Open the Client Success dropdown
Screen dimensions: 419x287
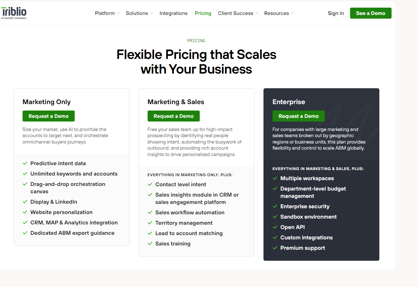coord(238,13)
